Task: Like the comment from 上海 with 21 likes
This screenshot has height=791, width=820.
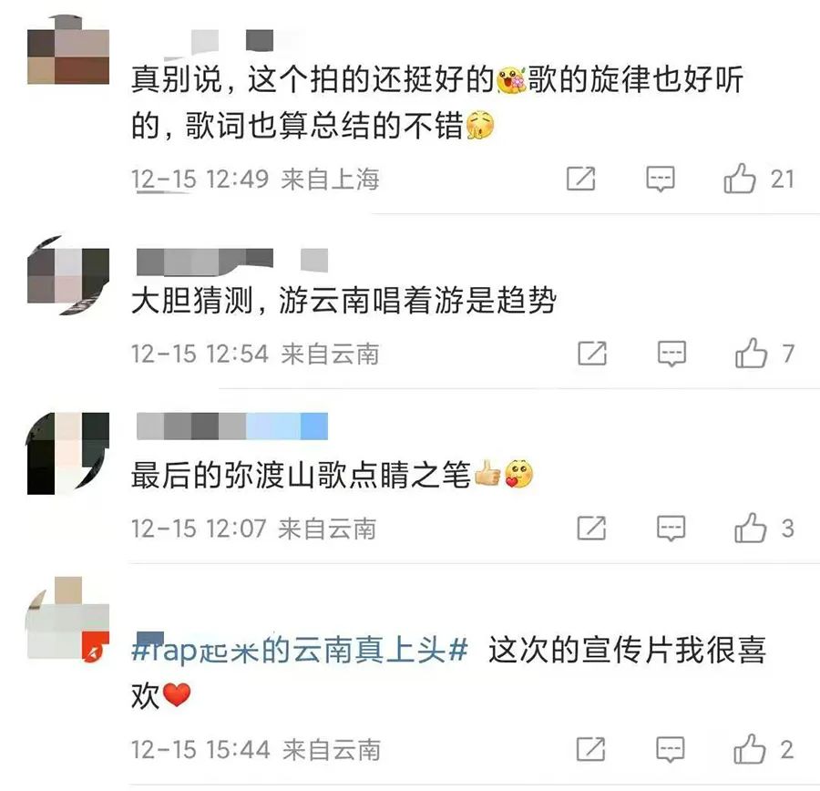Action: (x=740, y=179)
